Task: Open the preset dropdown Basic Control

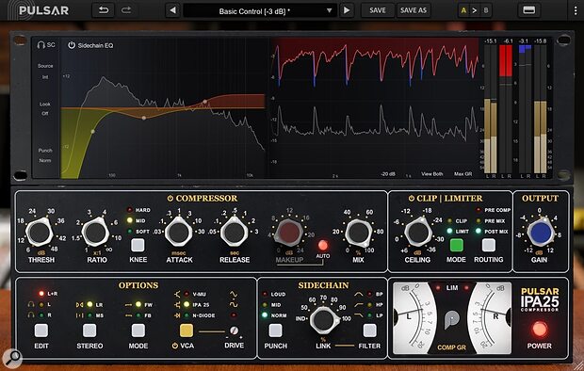Action: [x=260, y=10]
